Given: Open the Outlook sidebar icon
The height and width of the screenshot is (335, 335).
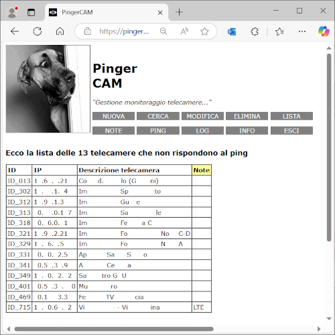Looking at the screenshot, I should (232, 31).
